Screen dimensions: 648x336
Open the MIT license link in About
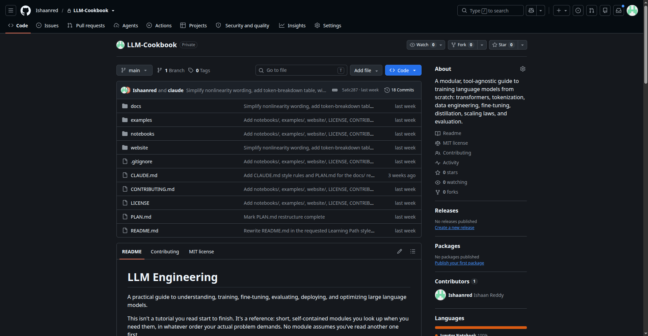[452, 143]
